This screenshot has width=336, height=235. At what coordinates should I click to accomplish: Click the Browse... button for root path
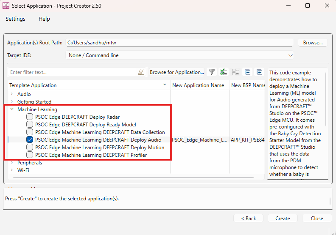pyautogui.click(x=313, y=43)
